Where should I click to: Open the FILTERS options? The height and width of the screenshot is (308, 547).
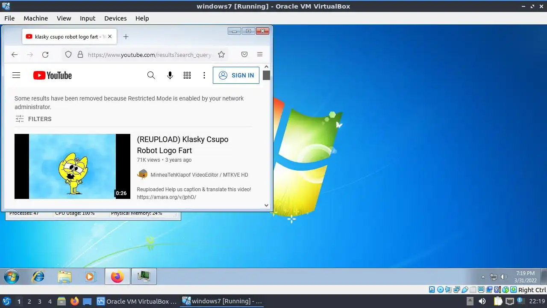click(x=33, y=119)
